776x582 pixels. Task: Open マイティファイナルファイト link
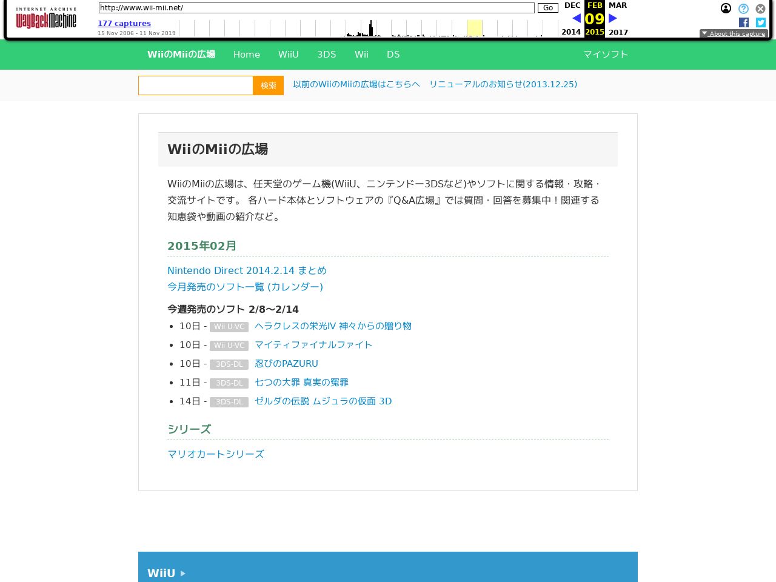[x=313, y=345]
